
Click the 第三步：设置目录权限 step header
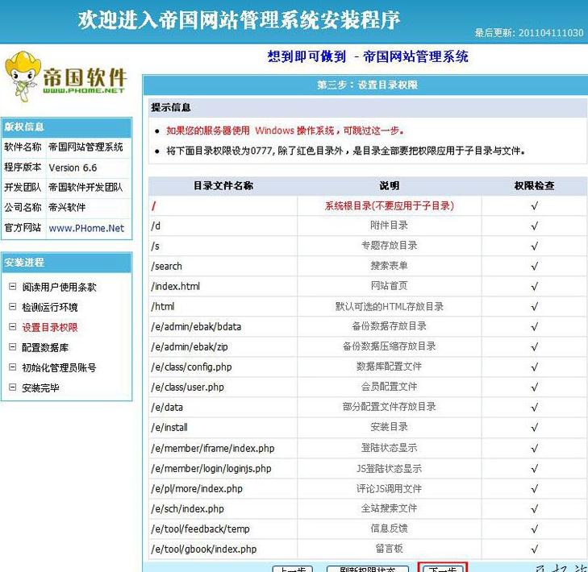pyautogui.click(x=367, y=85)
